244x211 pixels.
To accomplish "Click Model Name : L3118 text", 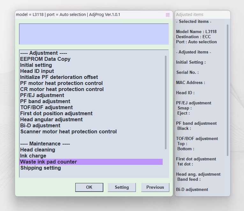I will (x=196, y=32).
